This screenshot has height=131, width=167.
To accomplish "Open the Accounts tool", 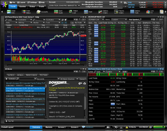I will tap(42, 12).
